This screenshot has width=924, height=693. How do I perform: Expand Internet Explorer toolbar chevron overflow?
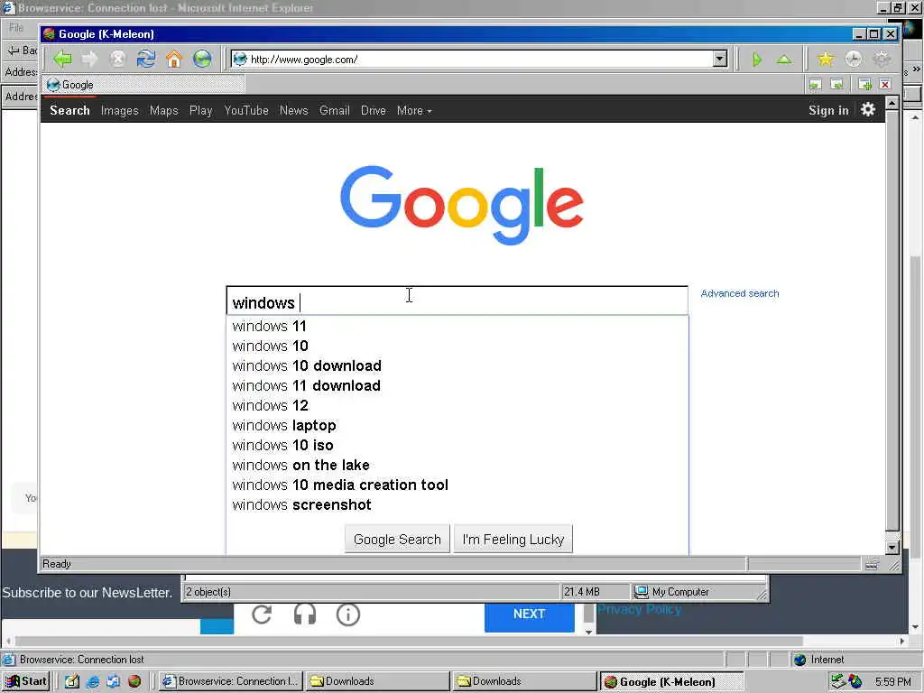[916, 69]
